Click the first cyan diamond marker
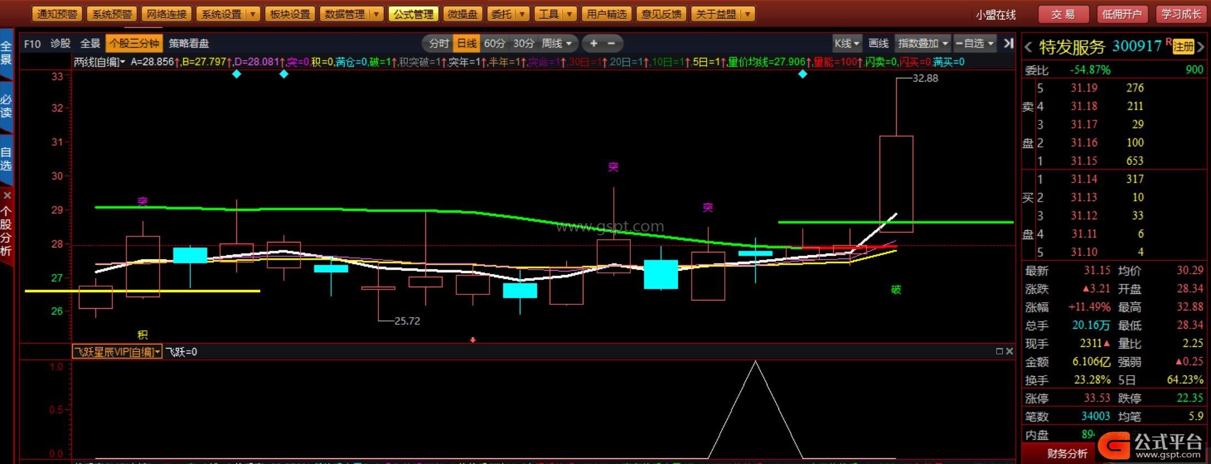 coord(236,74)
